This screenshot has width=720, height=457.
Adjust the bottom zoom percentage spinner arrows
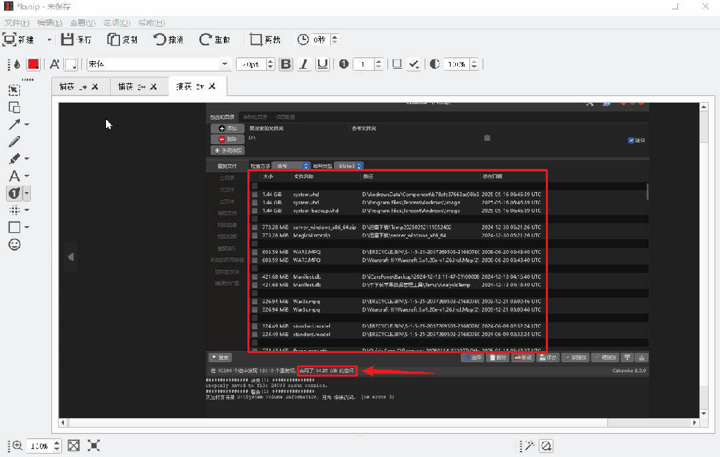coord(57,446)
